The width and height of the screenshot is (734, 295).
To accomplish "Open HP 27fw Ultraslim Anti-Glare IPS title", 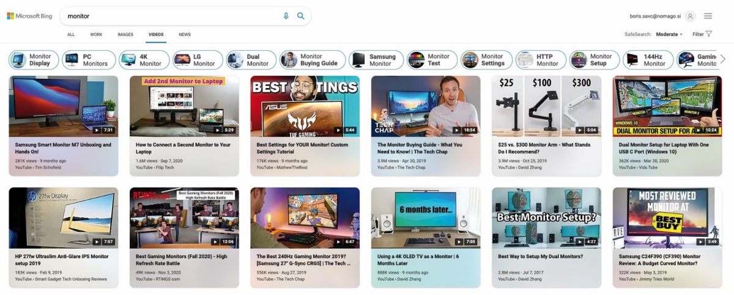I will pos(62,260).
